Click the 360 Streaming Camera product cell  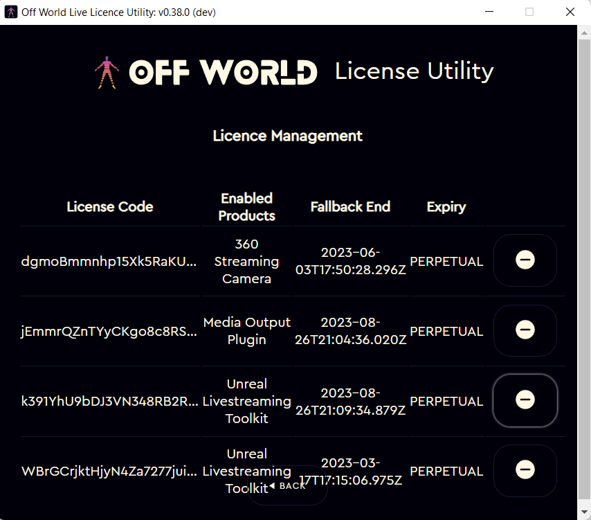tap(246, 261)
